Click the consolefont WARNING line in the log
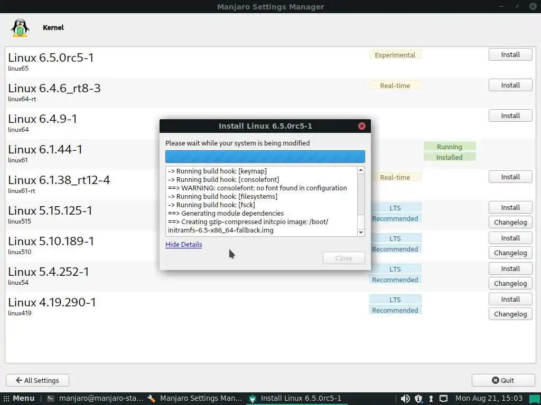This screenshot has height=405, width=541. coord(257,188)
